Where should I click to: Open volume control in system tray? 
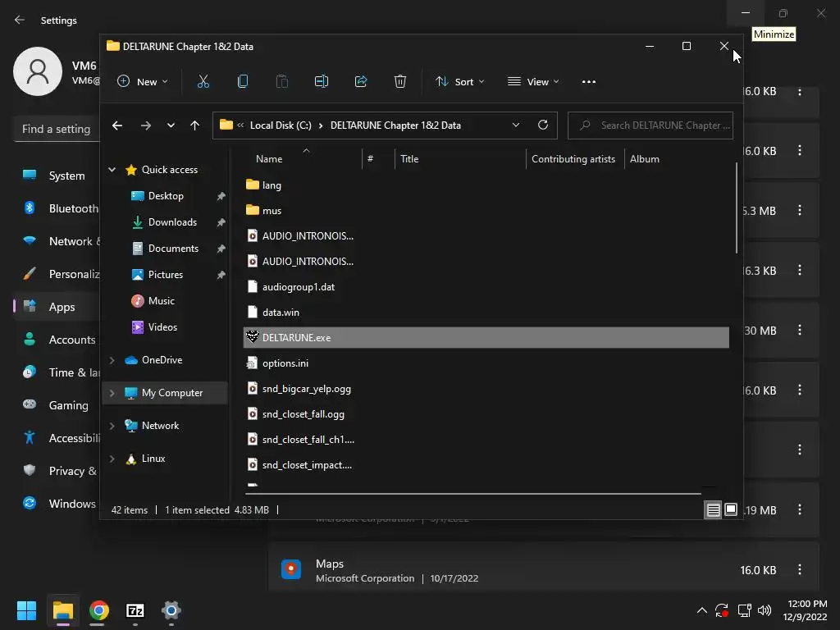point(765,610)
